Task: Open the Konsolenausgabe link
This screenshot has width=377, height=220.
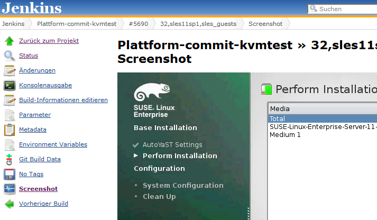Action: click(45, 85)
